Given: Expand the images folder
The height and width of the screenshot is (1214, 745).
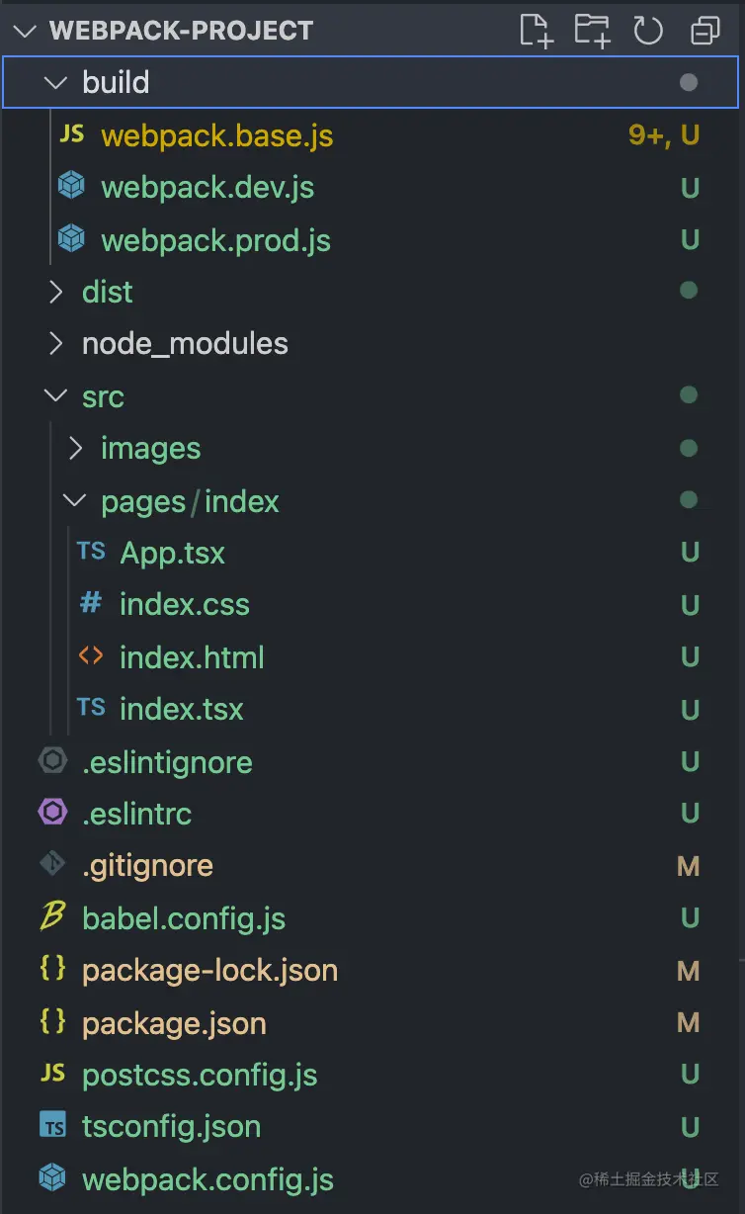Looking at the screenshot, I should (x=76, y=448).
